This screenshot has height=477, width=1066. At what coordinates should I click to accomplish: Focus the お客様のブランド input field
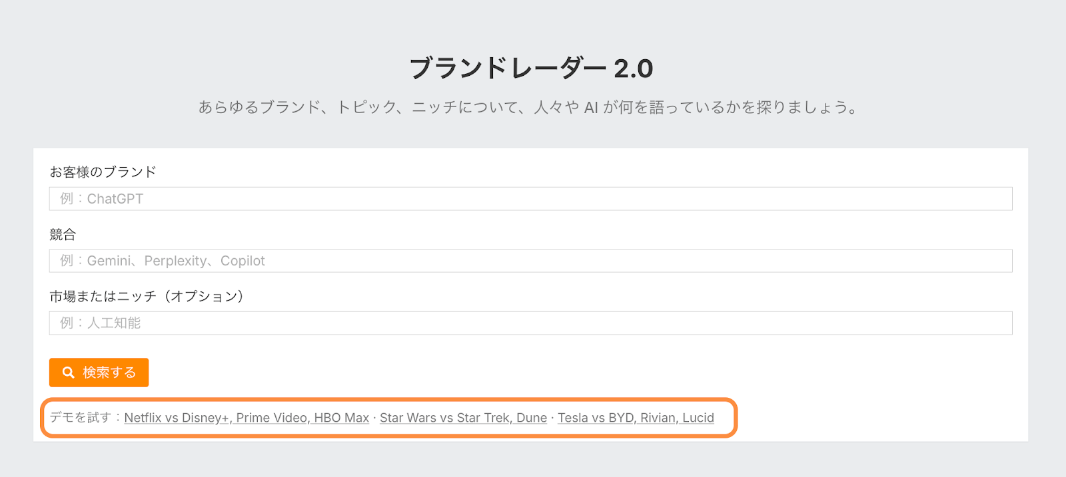click(530, 199)
